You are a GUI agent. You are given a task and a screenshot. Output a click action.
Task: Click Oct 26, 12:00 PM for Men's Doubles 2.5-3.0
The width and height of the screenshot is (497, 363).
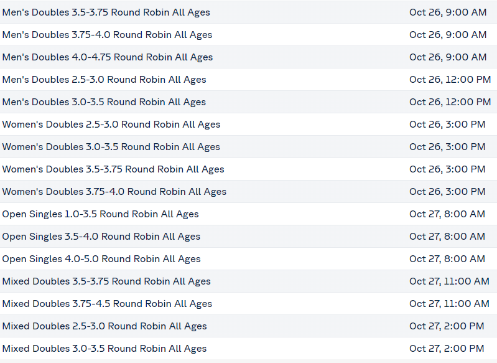pos(450,80)
